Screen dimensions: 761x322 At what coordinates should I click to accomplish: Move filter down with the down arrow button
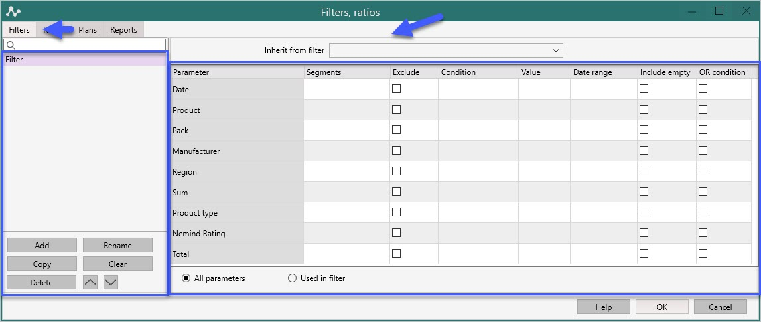[x=111, y=282]
